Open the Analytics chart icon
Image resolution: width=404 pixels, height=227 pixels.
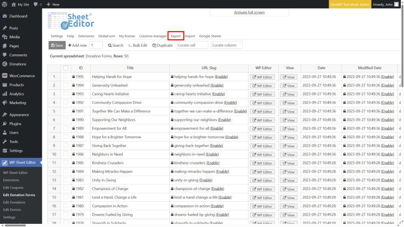point(4,94)
